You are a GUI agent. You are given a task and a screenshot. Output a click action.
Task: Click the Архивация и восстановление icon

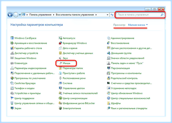[12, 43]
